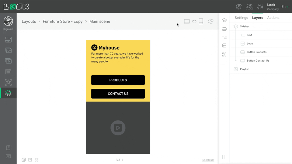Screen dimensions: 292x164
Task: Open the Shortcuts link
Action: point(208,160)
